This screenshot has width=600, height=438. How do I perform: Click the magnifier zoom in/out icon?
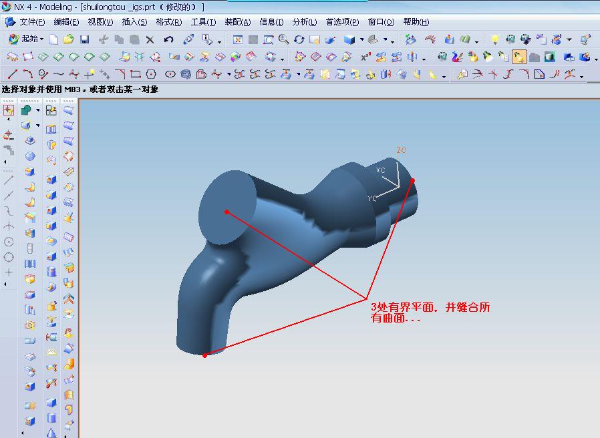click(x=283, y=39)
